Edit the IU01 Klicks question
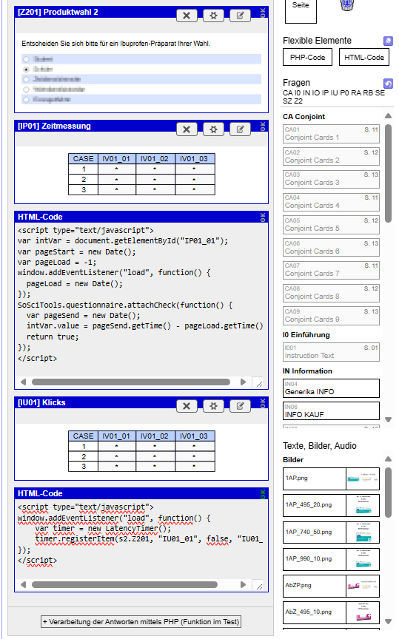This screenshot has height=639, width=399. 241,406
